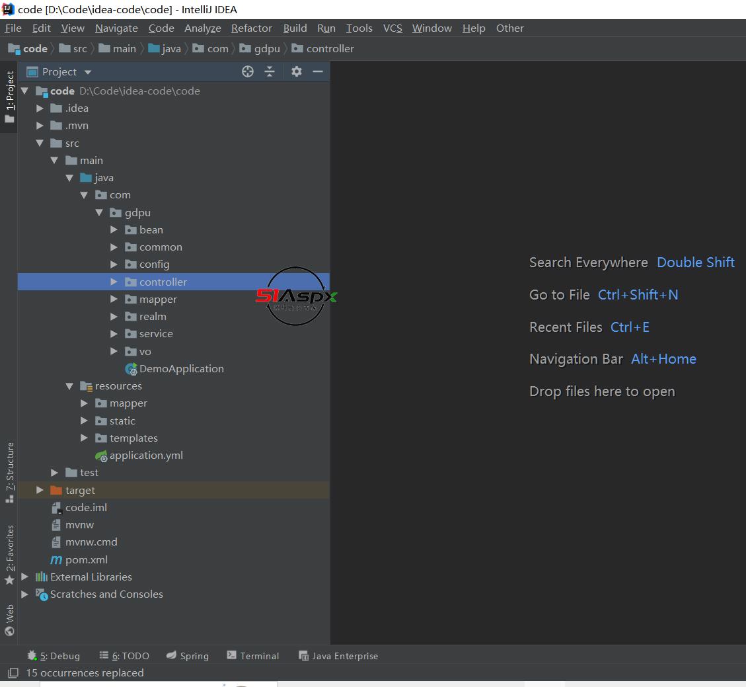The image size is (746, 687).
Task: Open the Spring tool window
Action: (187, 656)
